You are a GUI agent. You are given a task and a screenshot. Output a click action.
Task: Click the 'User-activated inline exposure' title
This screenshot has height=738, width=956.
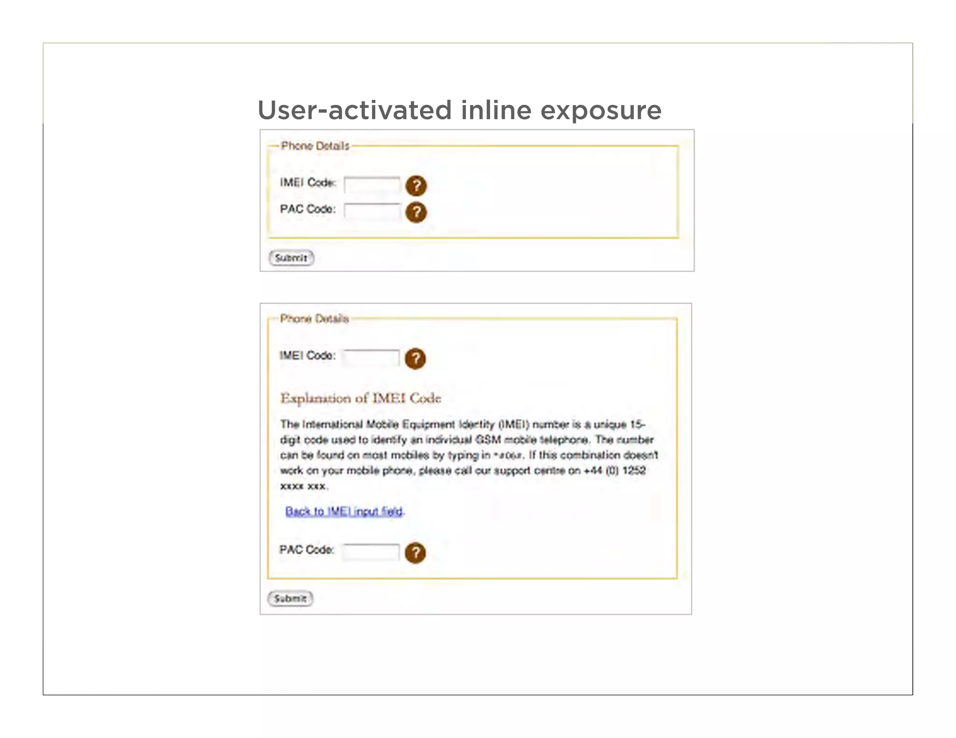click(x=459, y=110)
